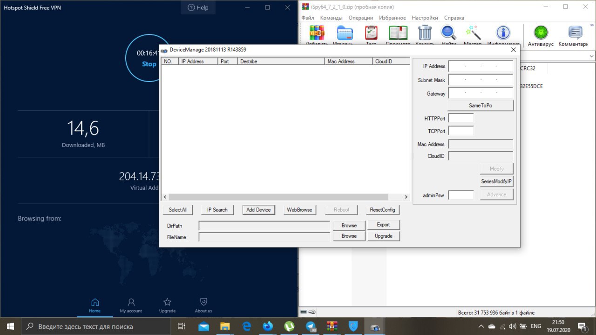Click the SelectAll button in DeviceManage
Viewport: 596px width, 335px height.
pyautogui.click(x=177, y=210)
